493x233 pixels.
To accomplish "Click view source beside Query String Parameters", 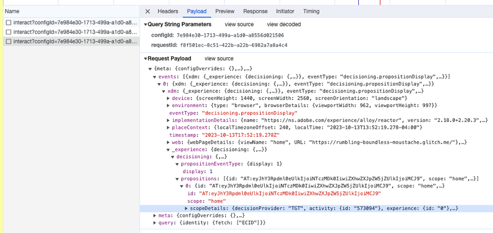I will coord(239,25).
